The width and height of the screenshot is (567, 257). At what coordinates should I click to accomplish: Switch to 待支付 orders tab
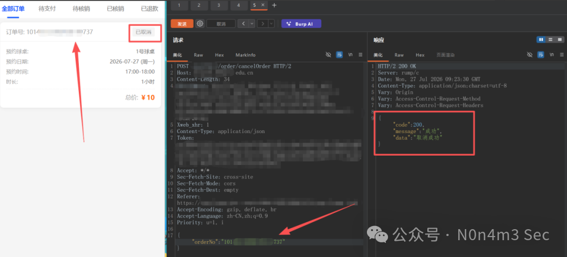point(47,9)
